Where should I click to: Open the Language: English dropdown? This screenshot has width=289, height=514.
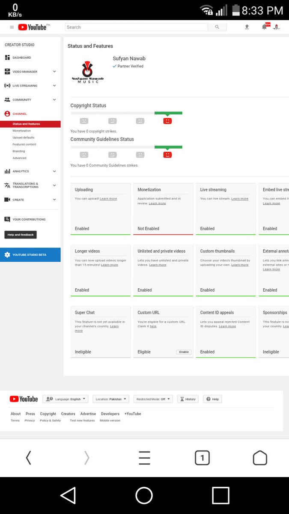pos(66,399)
